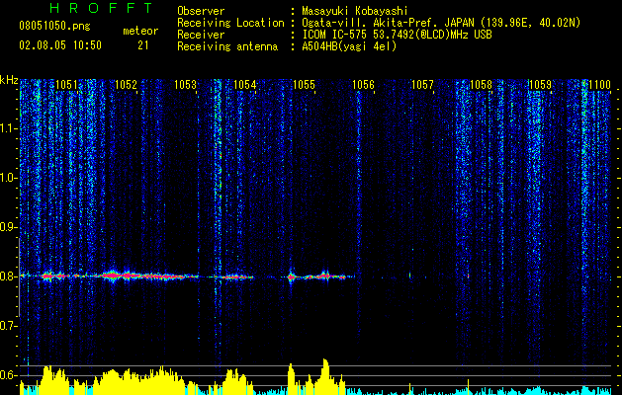Click the Receiving antenna label
This screenshot has height=395, width=622.
tap(227, 46)
